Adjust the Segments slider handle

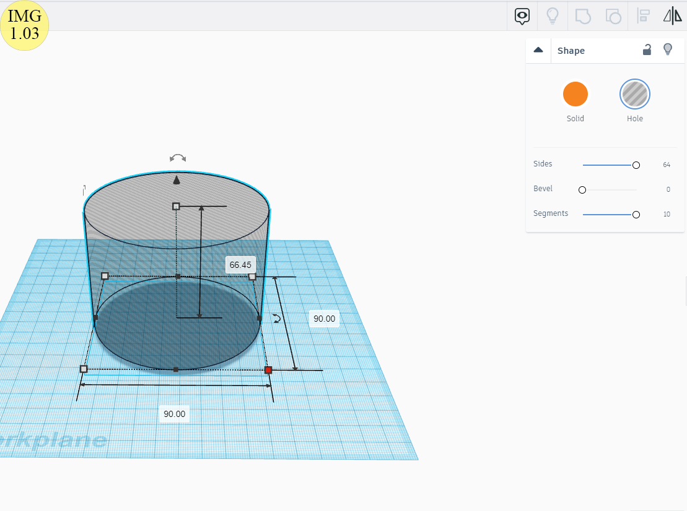[636, 215]
